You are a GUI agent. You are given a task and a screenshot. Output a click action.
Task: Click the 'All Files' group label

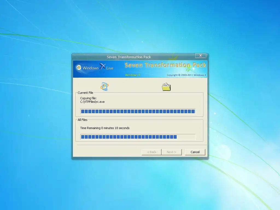(x=83, y=120)
